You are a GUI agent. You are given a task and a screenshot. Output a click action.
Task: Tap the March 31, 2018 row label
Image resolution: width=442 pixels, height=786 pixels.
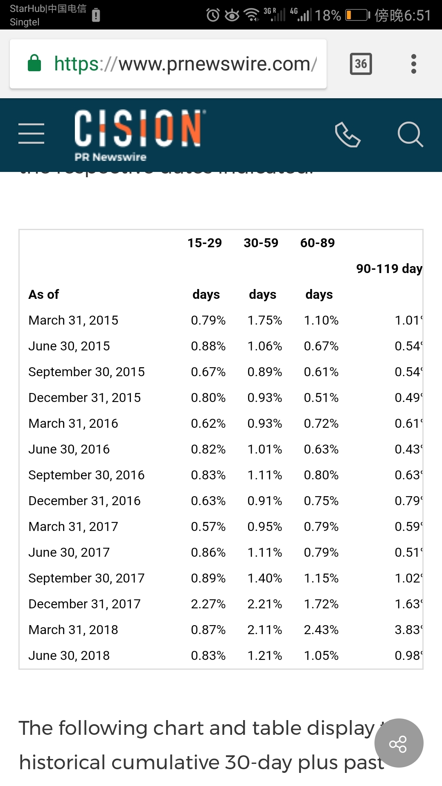tap(73, 630)
